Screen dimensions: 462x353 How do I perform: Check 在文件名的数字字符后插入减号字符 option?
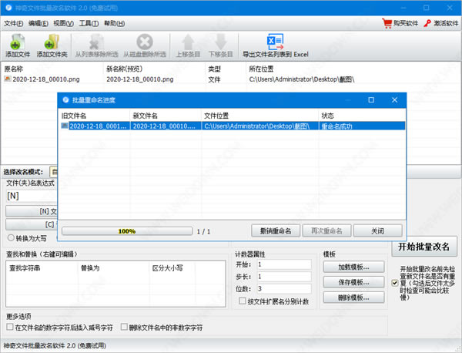pos(9,327)
